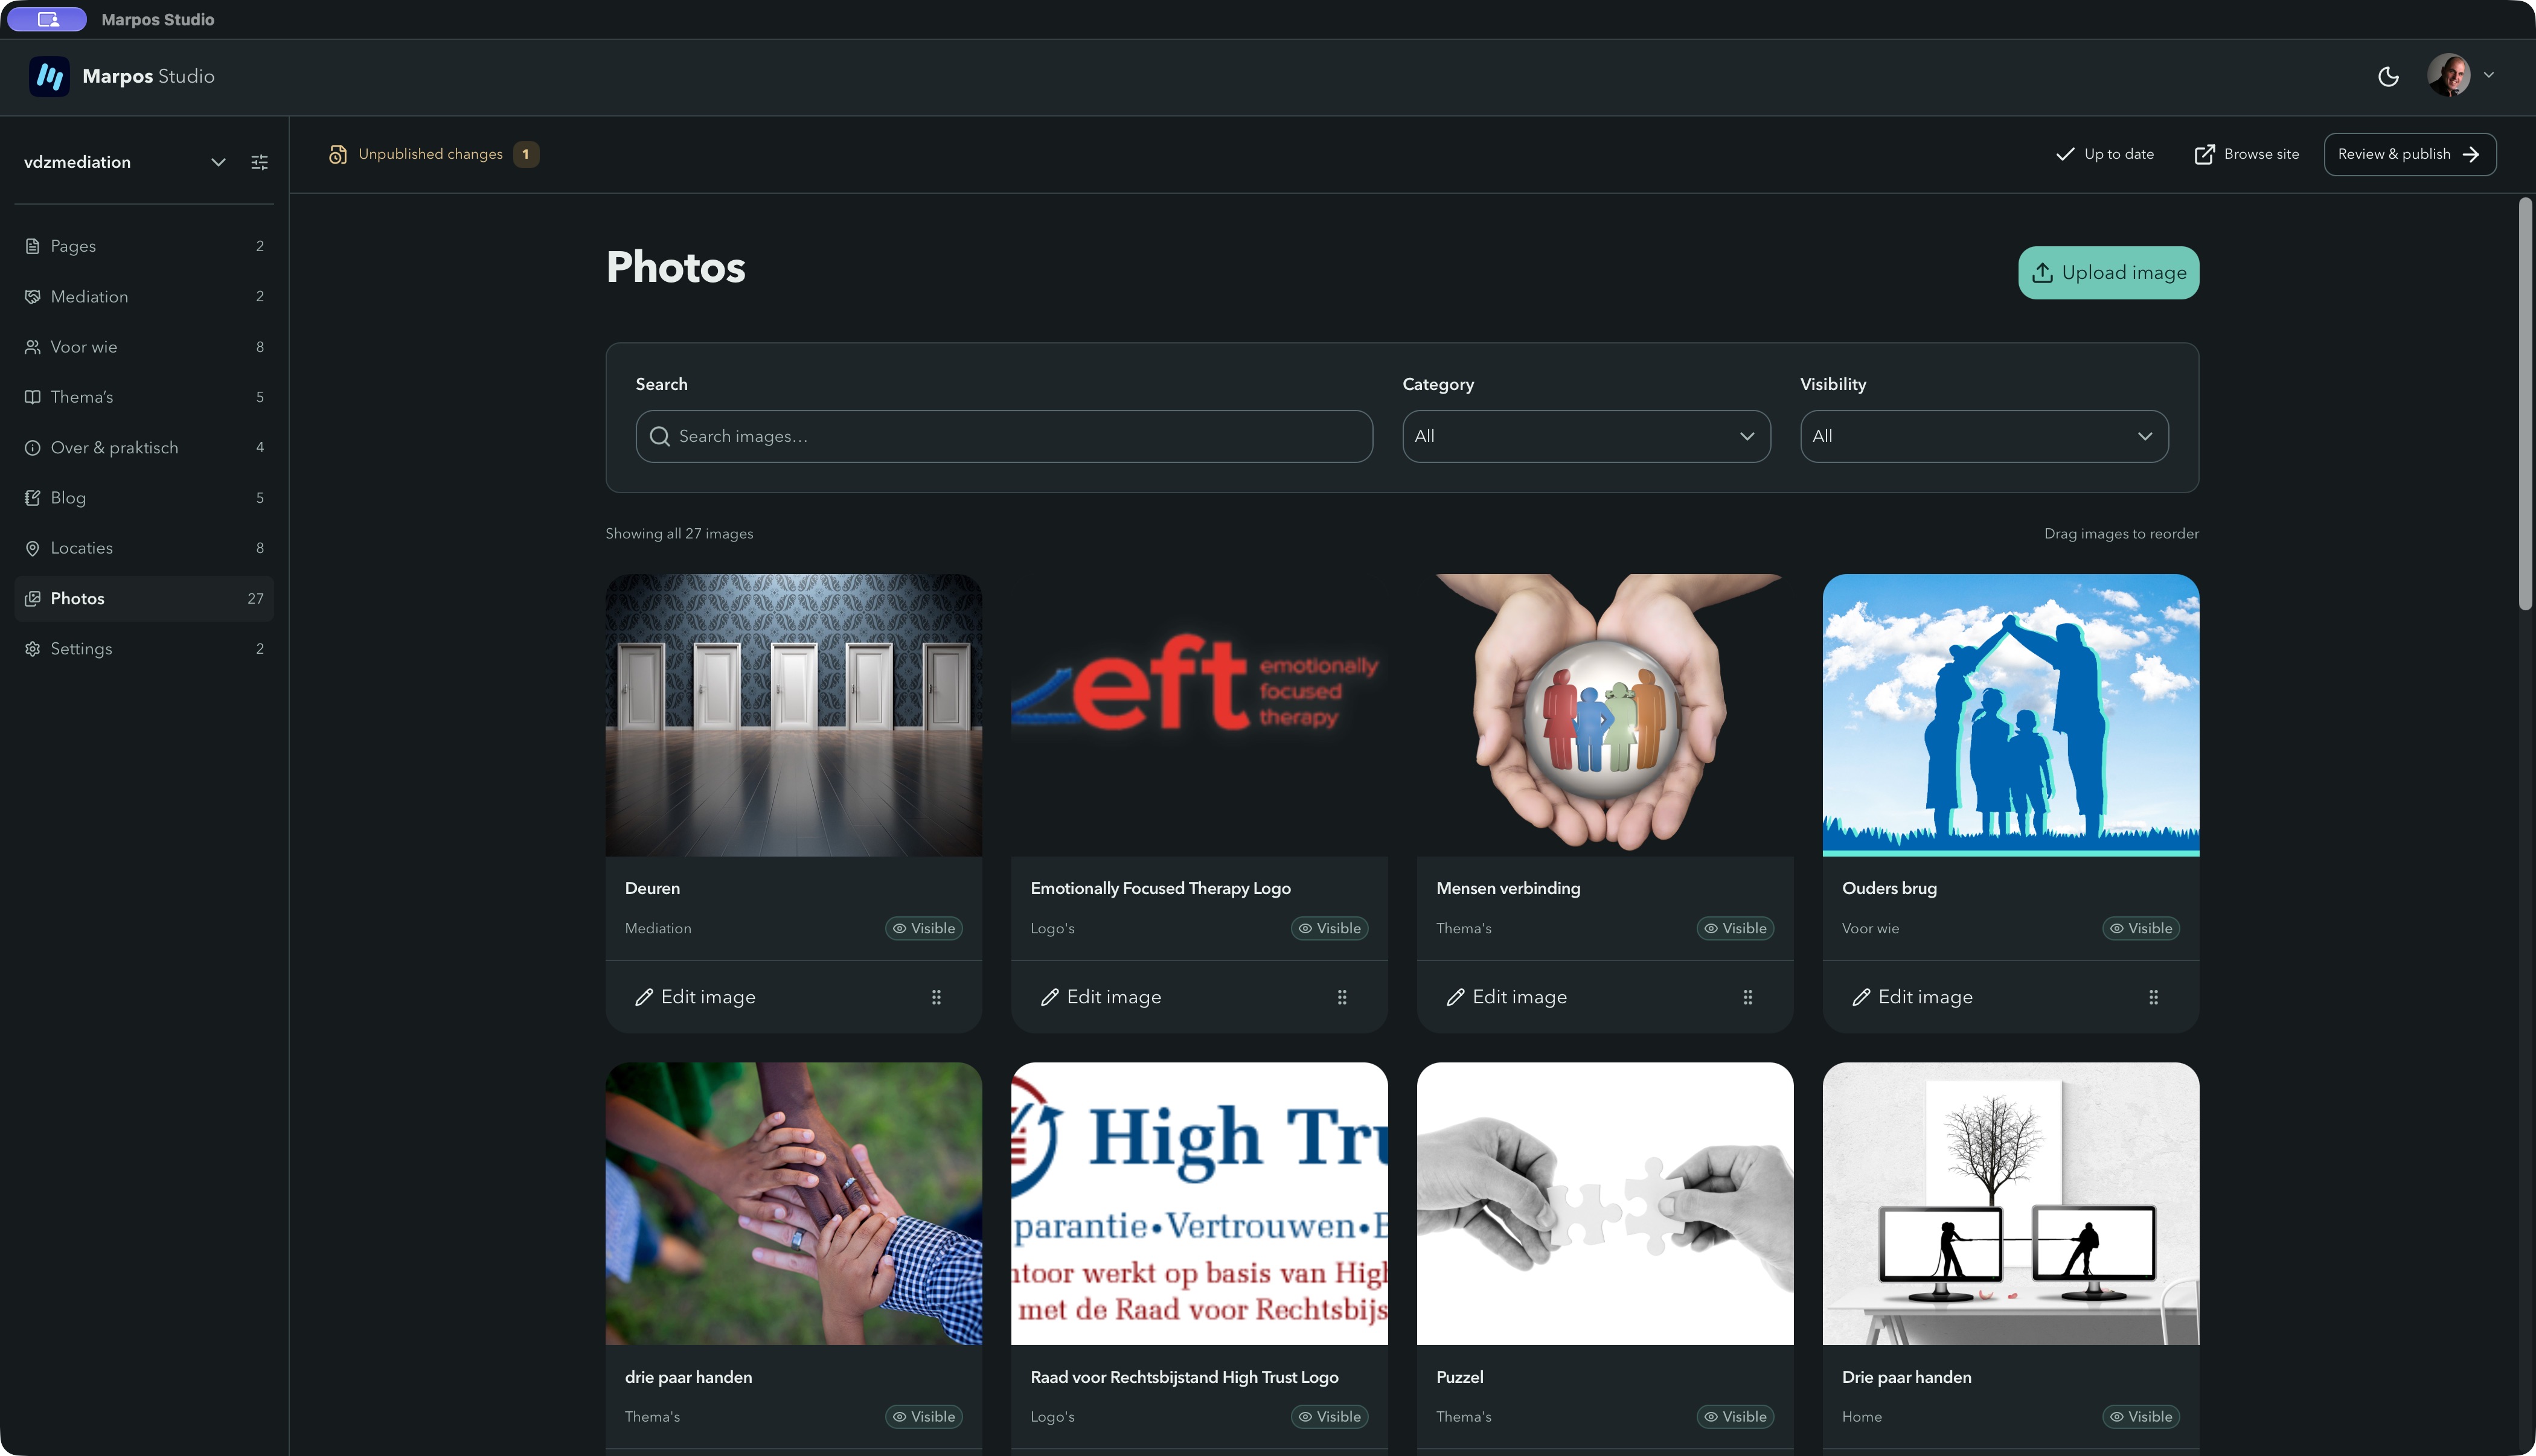The width and height of the screenshot is (2536, 1456).
Task: Click drag handle on Mensen verbinding card
Action: (1748, 997)
